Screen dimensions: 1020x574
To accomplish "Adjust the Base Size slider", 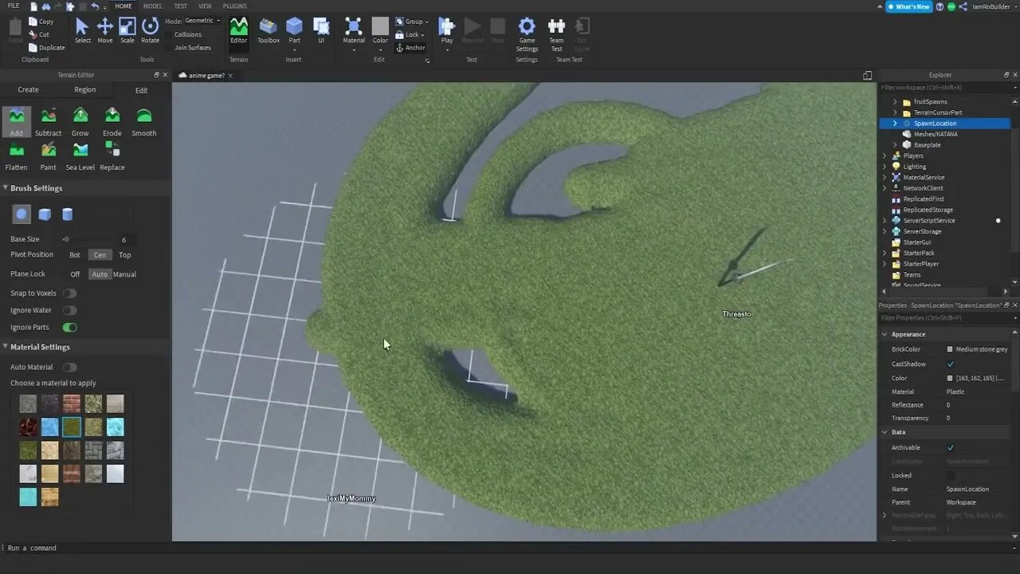I will (66, 239).
